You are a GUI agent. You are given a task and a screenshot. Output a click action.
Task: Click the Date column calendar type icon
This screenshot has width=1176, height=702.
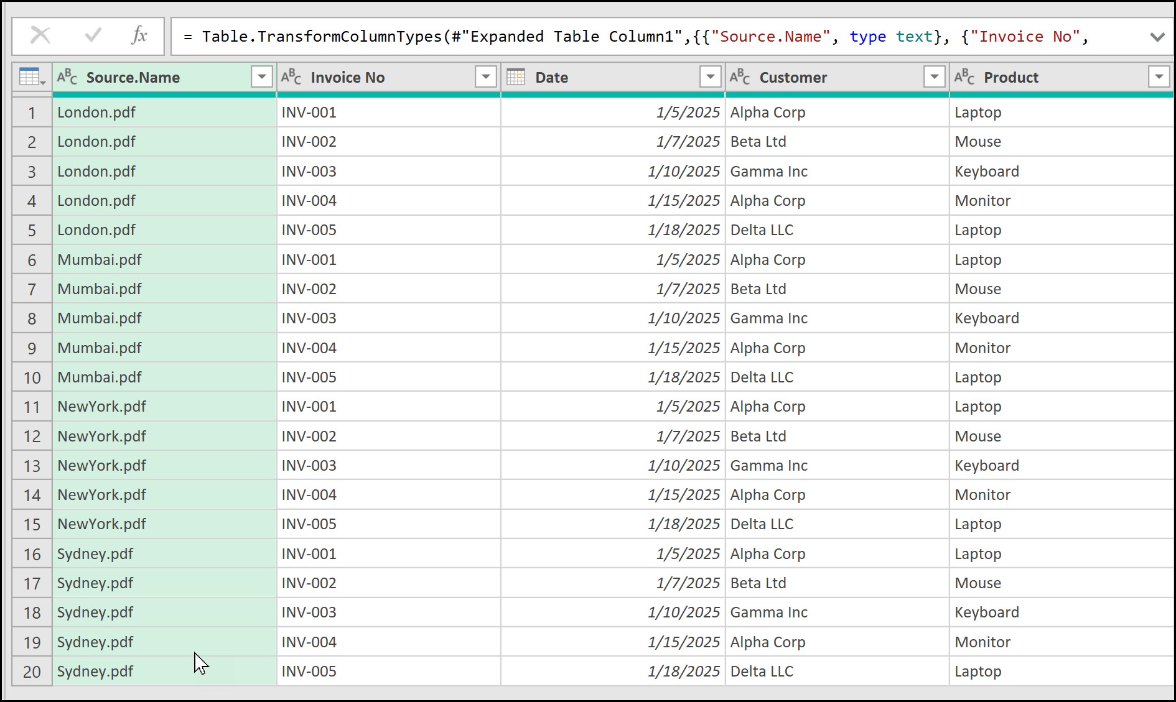516,77
